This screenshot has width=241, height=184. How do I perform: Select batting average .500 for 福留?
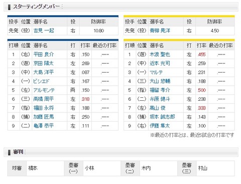click(x=201, y=90)
